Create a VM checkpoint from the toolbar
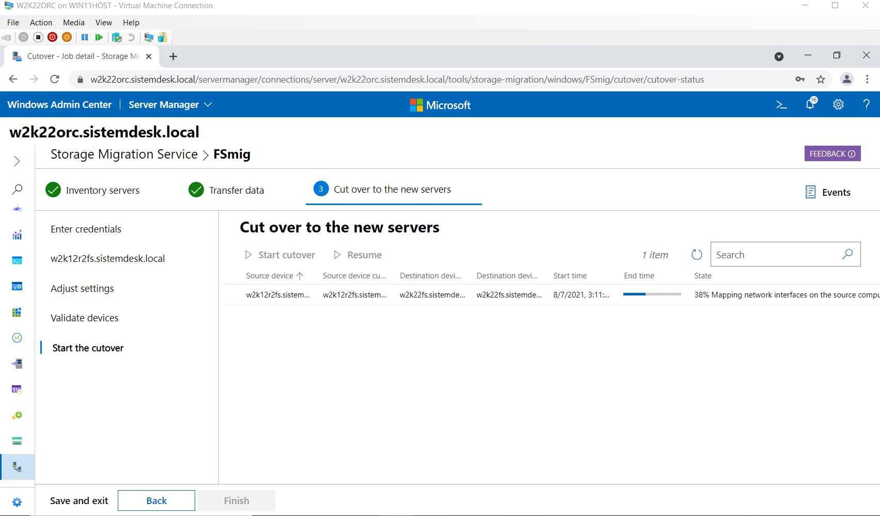The width and height of the screenshot is (880, 516). [x=117, y=37]
